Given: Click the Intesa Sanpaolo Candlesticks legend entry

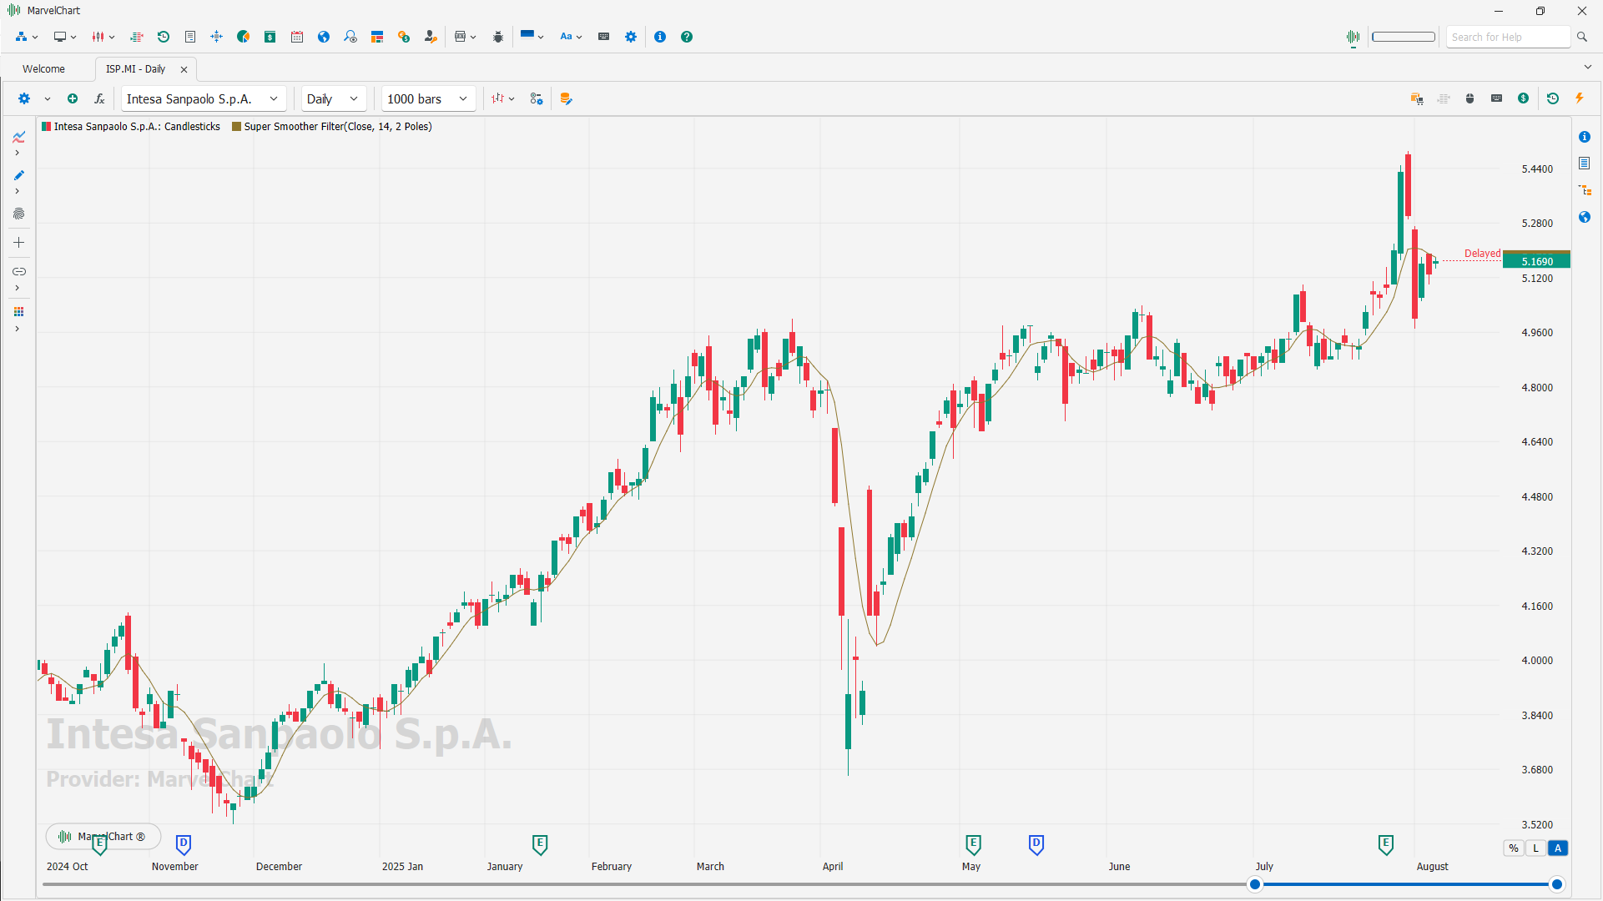Looking at the screenshot, I should click(131, 127).
